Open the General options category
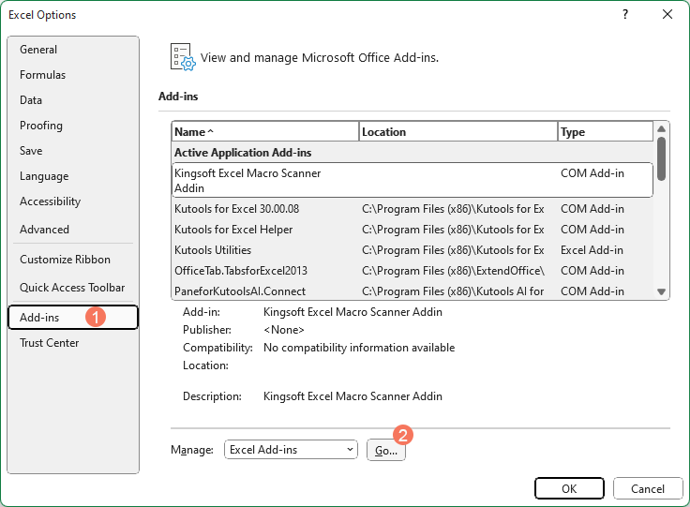 tap(38, 50)
